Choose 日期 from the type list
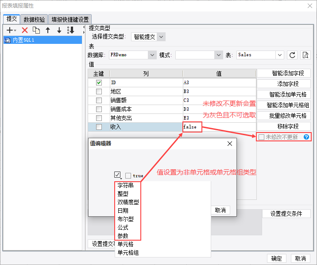This screenshot has height=265, width=317. point(123,210)
